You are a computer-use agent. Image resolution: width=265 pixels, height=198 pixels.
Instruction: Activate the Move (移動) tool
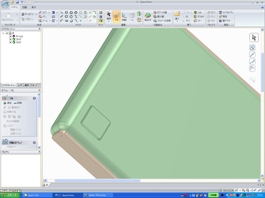click(x=124, y=16)
